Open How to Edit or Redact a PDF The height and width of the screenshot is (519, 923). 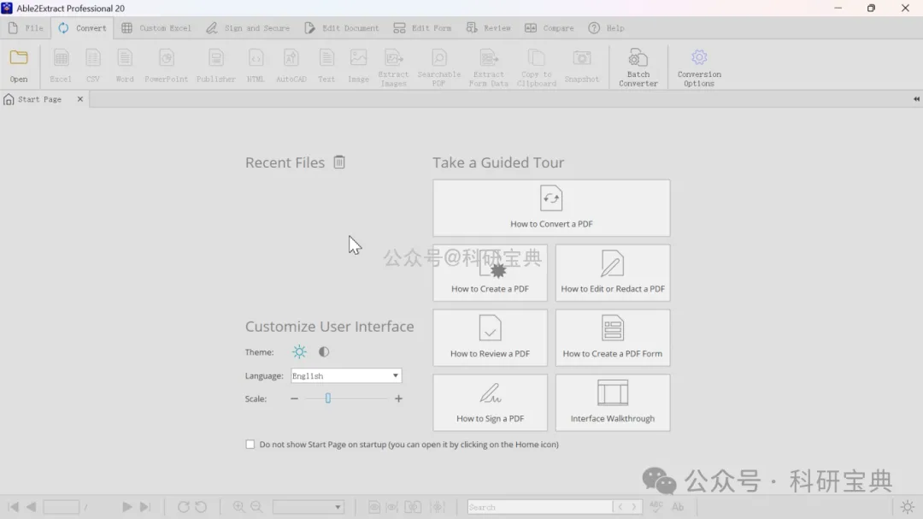tap(612, 273)
